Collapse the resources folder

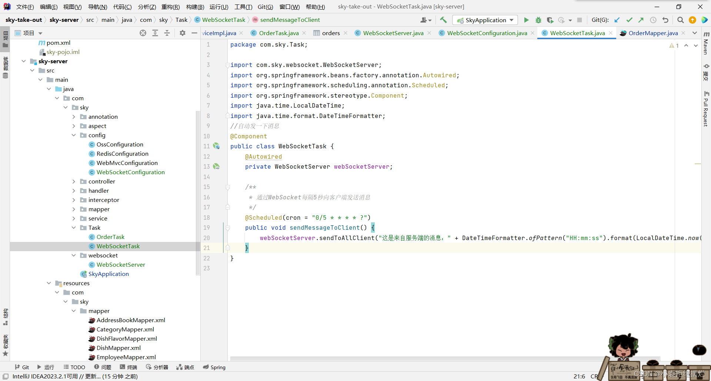49,283
